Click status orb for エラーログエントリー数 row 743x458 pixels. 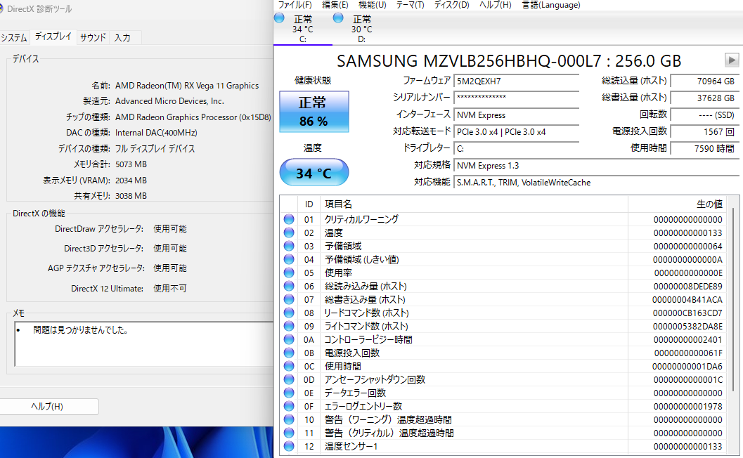[289, 406]
